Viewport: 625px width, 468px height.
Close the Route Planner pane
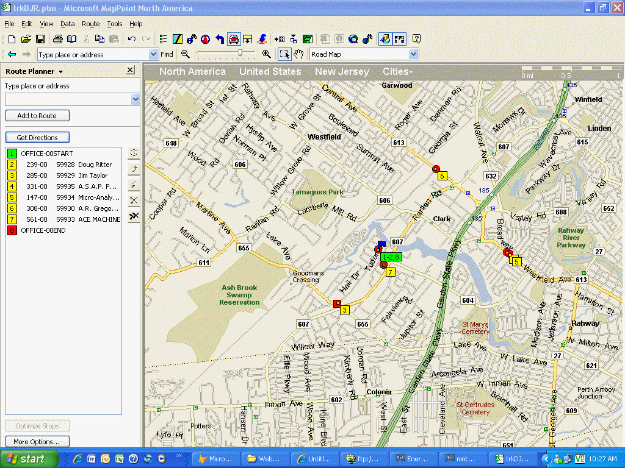click(x=130, y=71)
